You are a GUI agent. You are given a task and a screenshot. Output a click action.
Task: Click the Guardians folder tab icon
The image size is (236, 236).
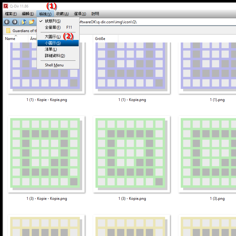8,31
